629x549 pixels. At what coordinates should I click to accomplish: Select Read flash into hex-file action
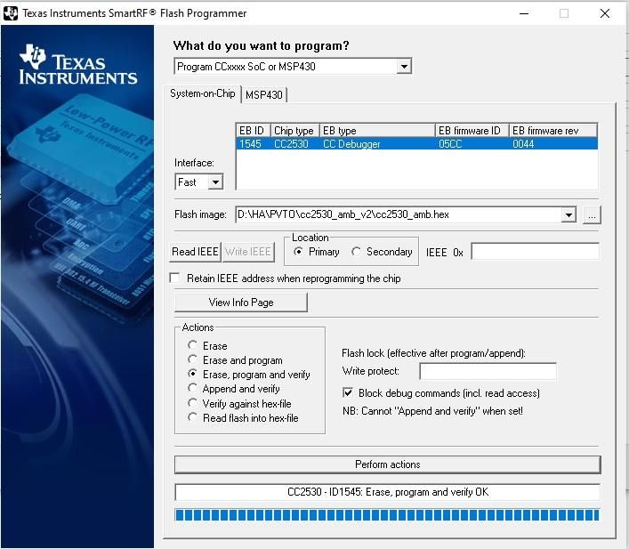pos(192,417)
